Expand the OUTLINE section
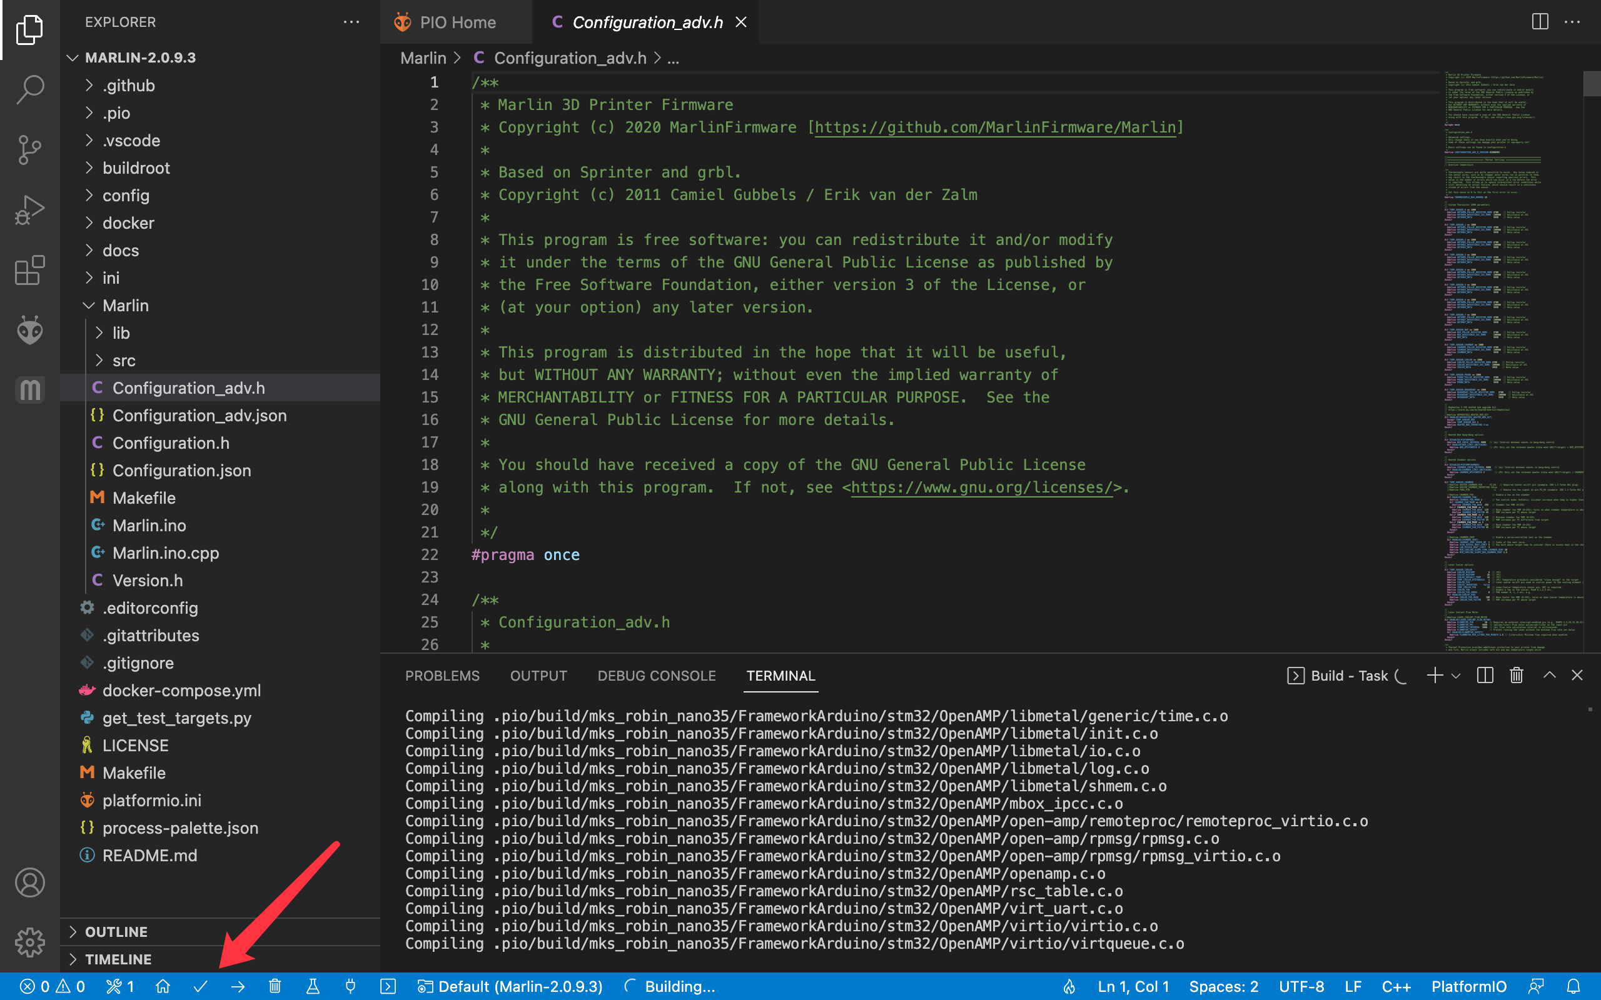Viewport: 1601px width, 1000px height. [x=116, y=931]
